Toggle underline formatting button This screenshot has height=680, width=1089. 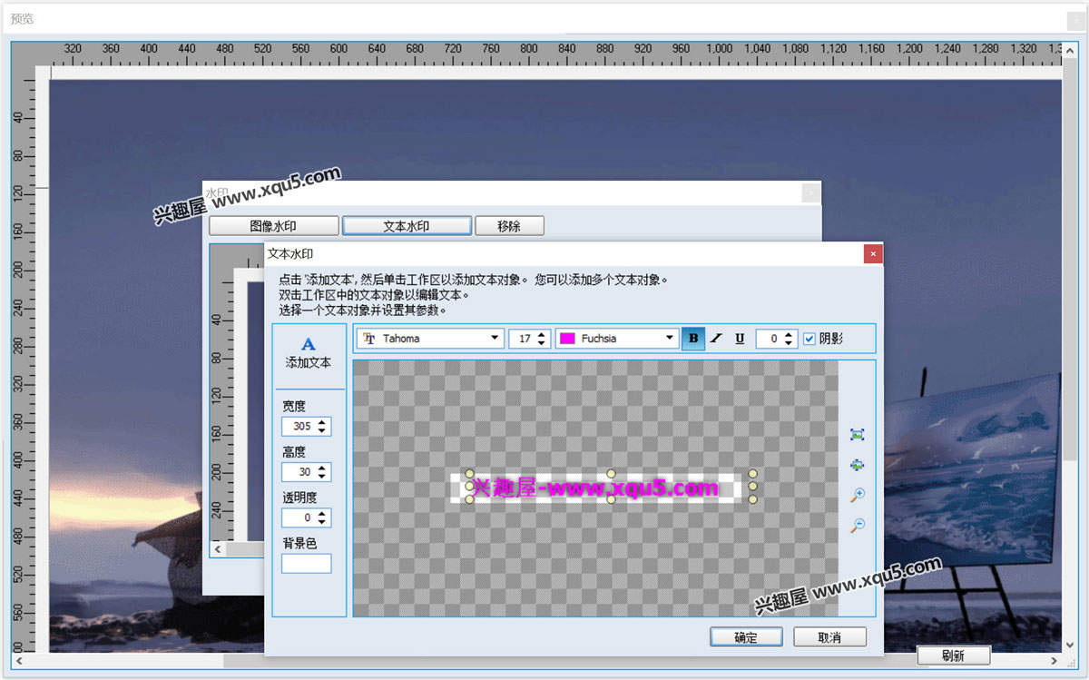pyautogui.click(x=740, y=339)
